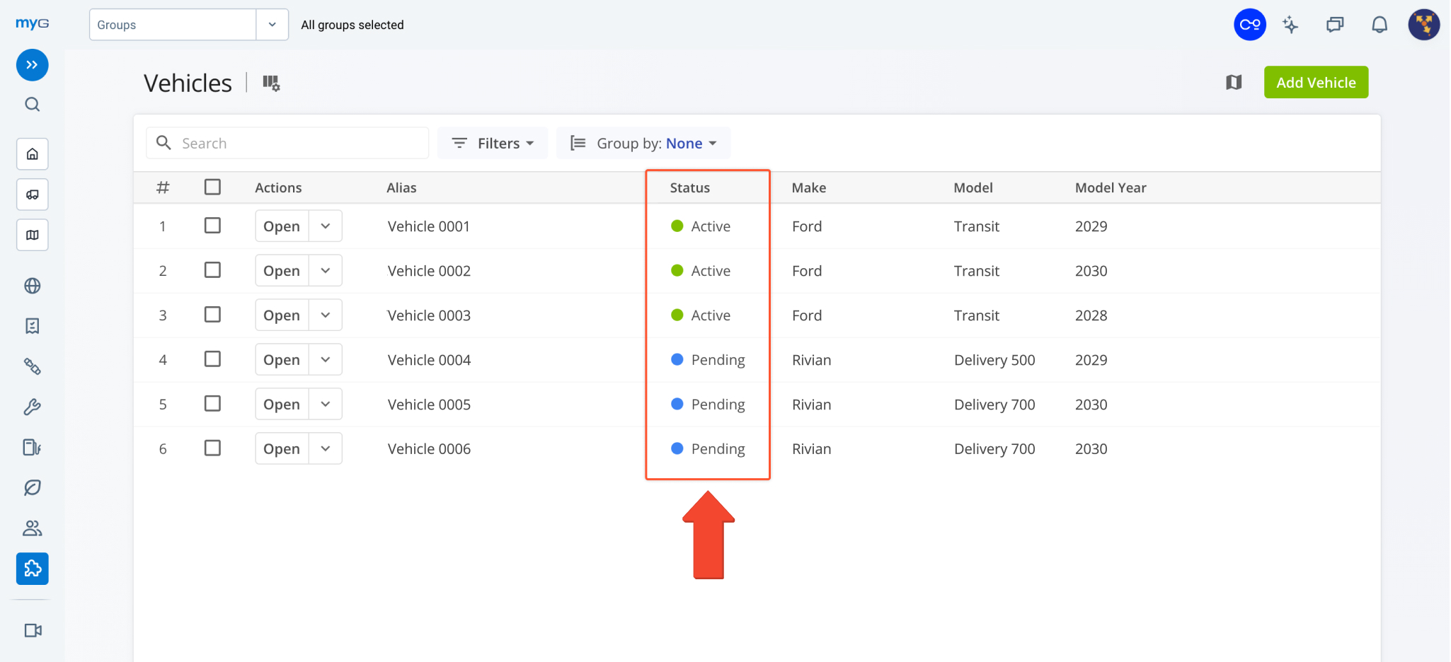This screenshot has height=662, width=1451.
Task: Click the Add Vehicle button
Action: (x=1315, y=83)
